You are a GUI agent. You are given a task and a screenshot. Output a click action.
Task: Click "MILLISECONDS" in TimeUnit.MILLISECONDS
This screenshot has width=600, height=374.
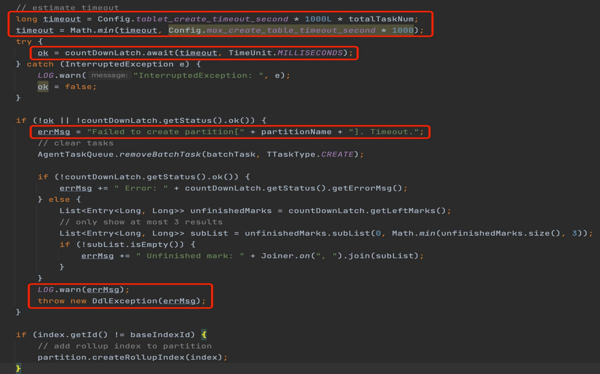(x=310, y=53)
